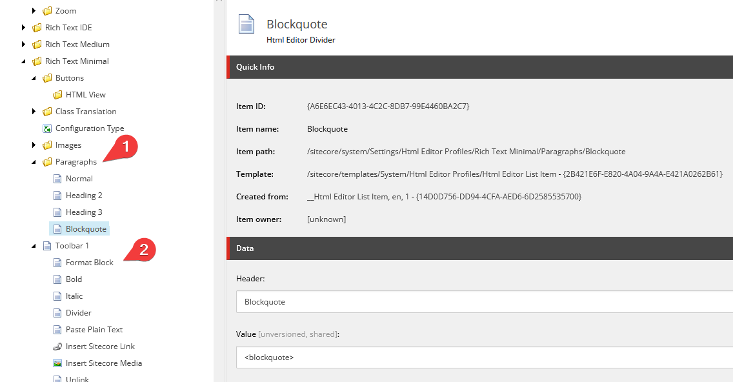This screenshot has width=733, height=382.
Task: Open the Insert Sitecore Media item
Action: (x=104, y=363)
